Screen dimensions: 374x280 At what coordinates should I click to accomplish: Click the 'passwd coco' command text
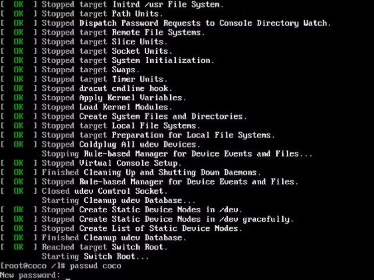pos(95,266)
